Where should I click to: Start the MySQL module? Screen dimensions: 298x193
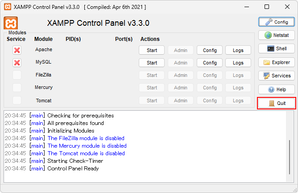(x=152, y=63)
